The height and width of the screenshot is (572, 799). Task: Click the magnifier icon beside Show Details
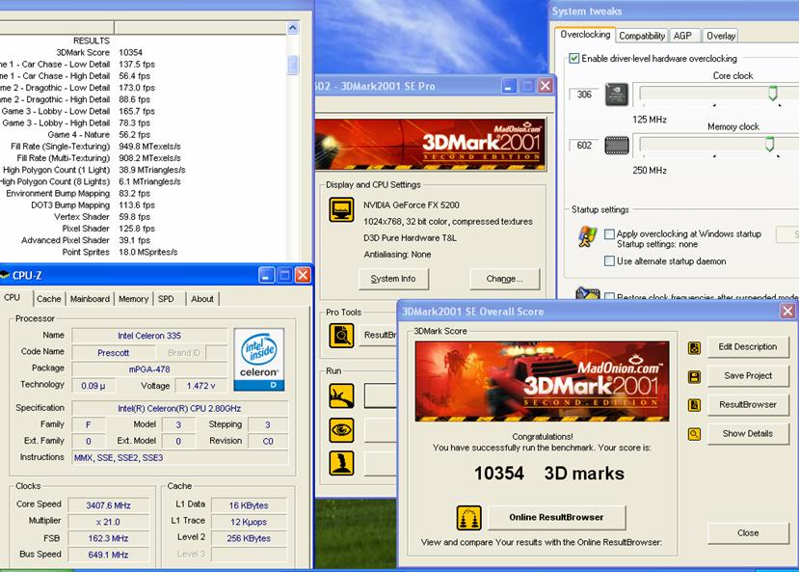[x=694, y=434]
